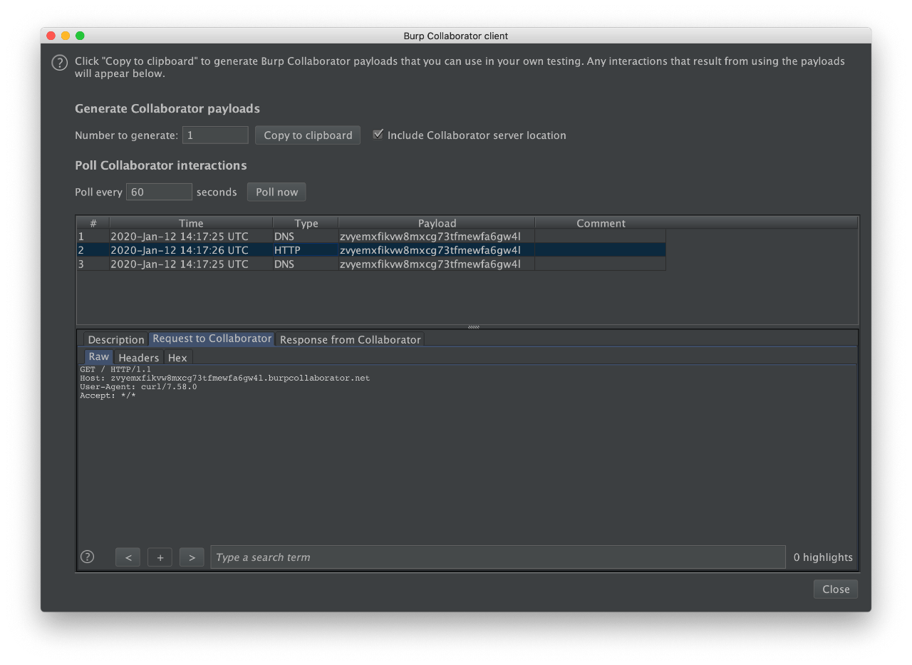The height and width of the screenshot is (665, 912).
Task: Click the Poll every seconds field
Action: pyautogui.click(x=159, y=192)
